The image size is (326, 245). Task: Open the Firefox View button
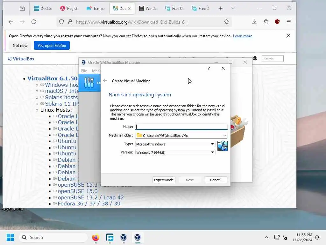(22, 8)
